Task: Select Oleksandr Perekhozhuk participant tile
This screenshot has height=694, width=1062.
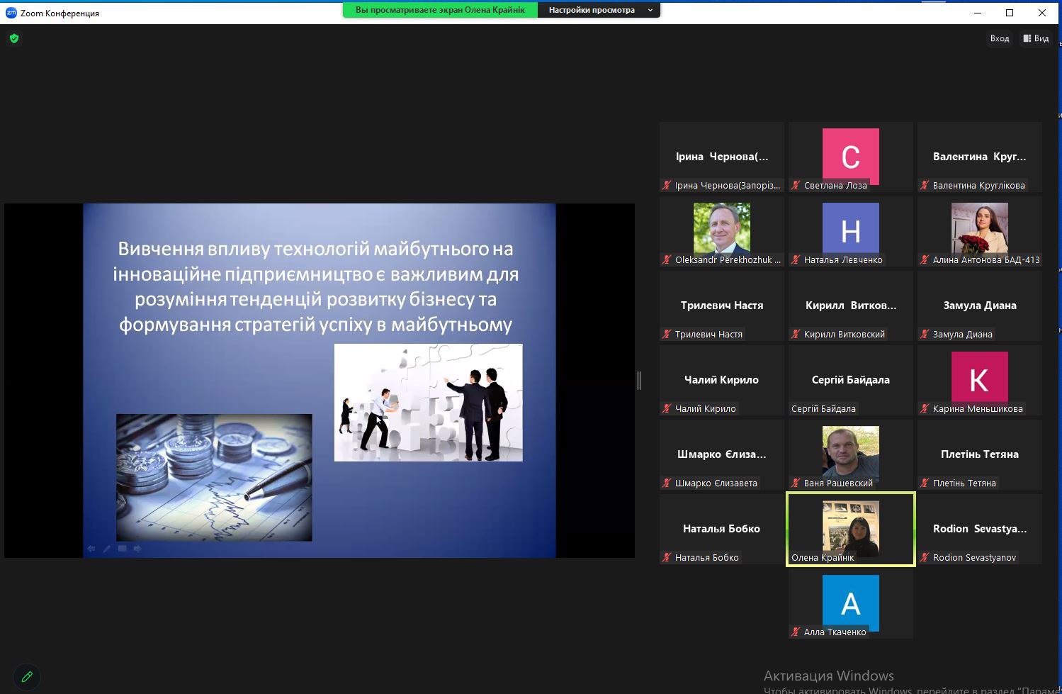Action: pyautogui.click(x=721, y=231)
